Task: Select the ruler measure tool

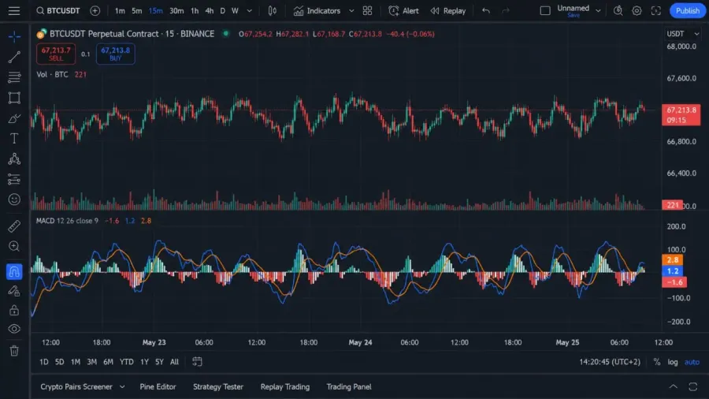Action: [14, 226]
